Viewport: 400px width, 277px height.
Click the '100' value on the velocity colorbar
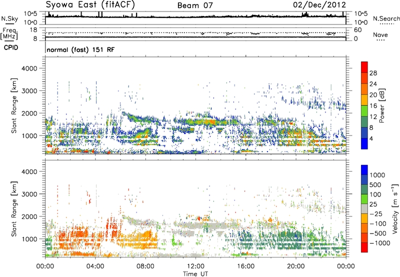[375, 194]
